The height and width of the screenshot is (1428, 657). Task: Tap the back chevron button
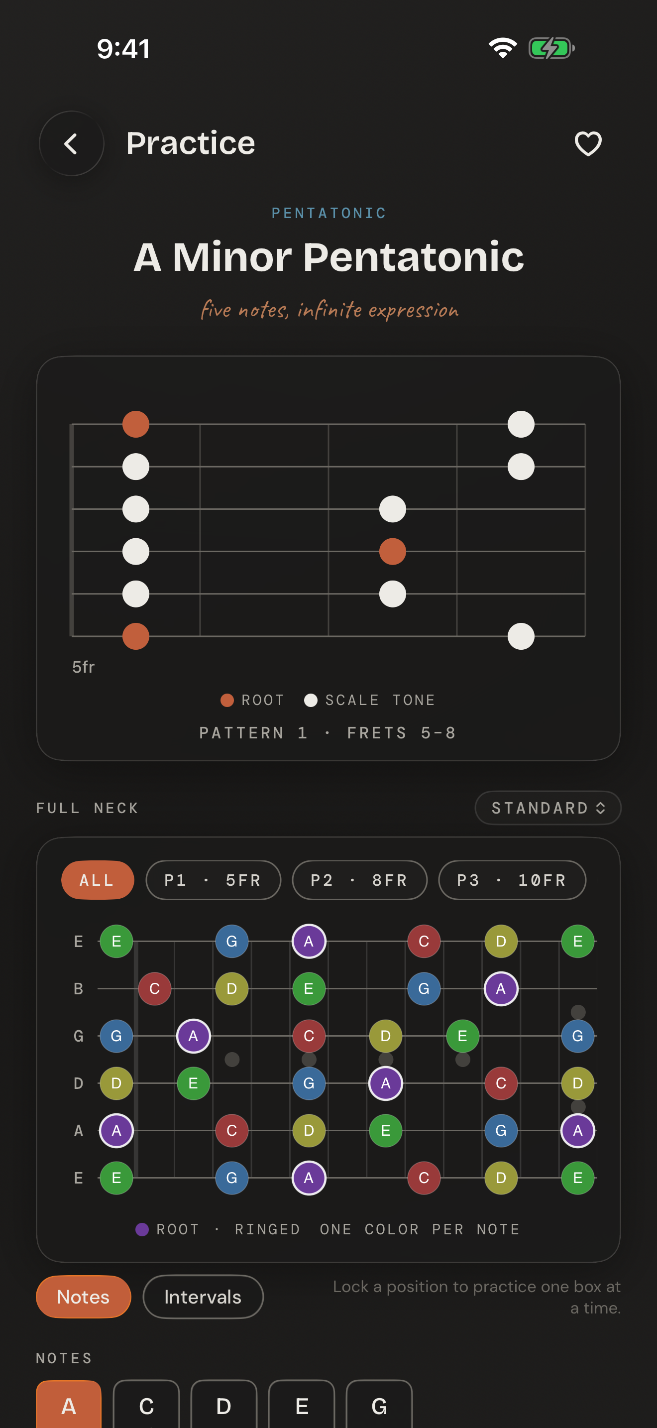click(72, 143)
